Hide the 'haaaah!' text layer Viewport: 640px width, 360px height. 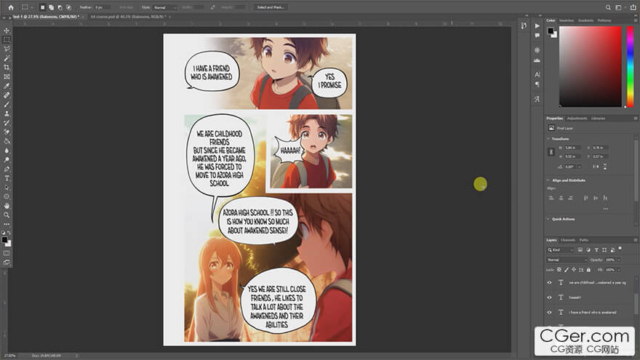click(549, 297)
